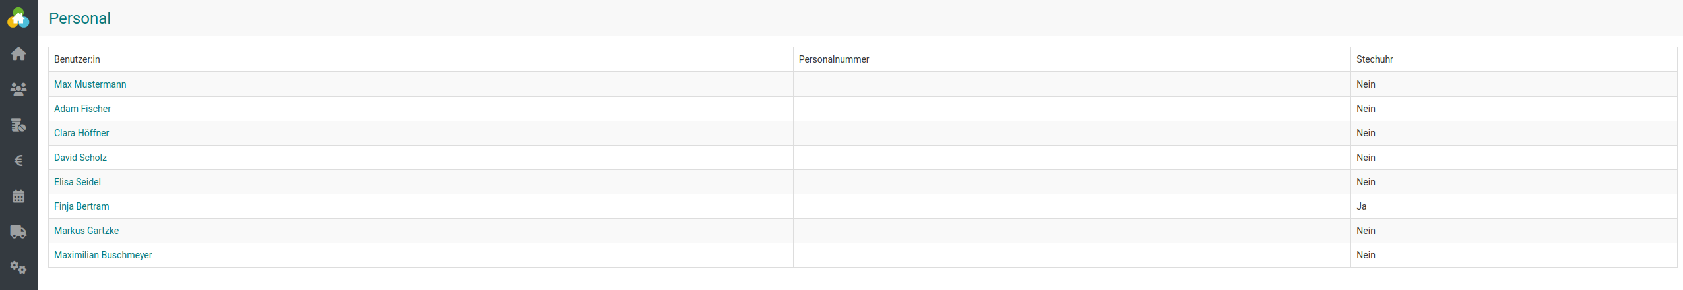Open the euro finances icon
1683x290 pixels.
point(18,160)
